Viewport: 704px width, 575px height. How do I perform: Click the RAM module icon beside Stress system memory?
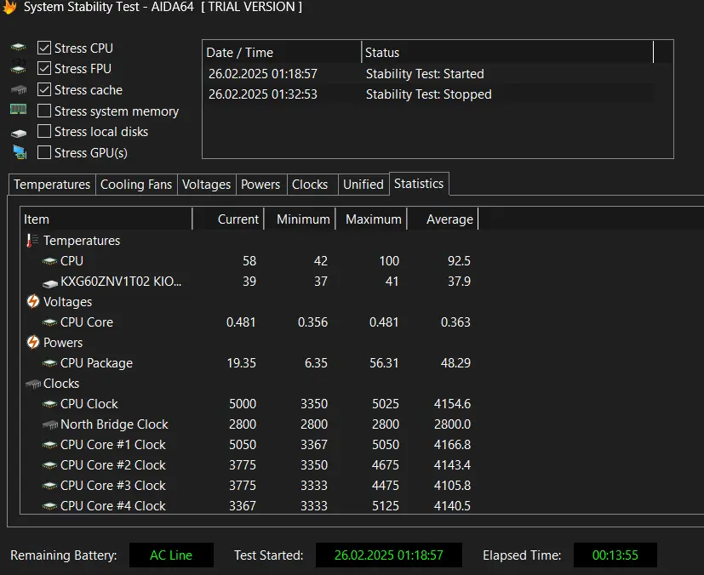[19, 109]
